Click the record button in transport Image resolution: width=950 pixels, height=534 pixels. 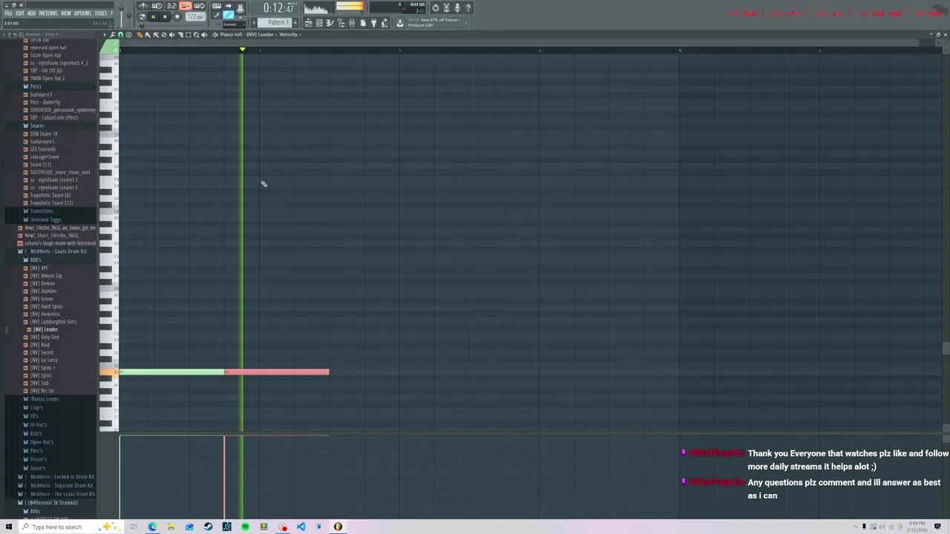pos(177,17)
